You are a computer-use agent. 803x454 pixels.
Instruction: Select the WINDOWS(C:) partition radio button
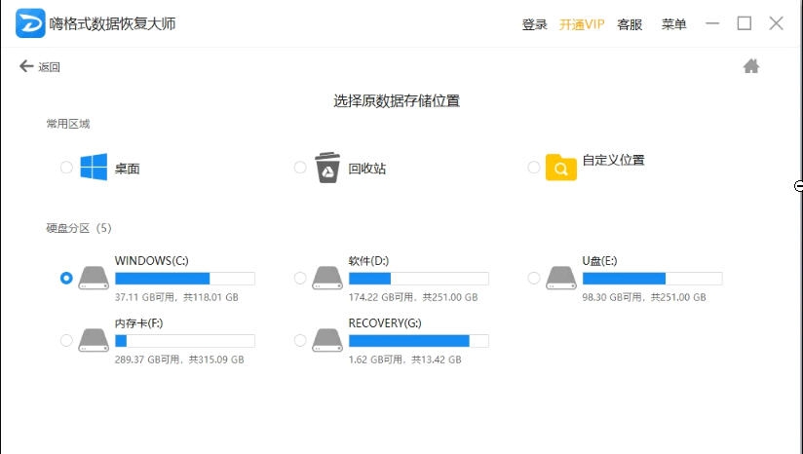pos(66,278)
